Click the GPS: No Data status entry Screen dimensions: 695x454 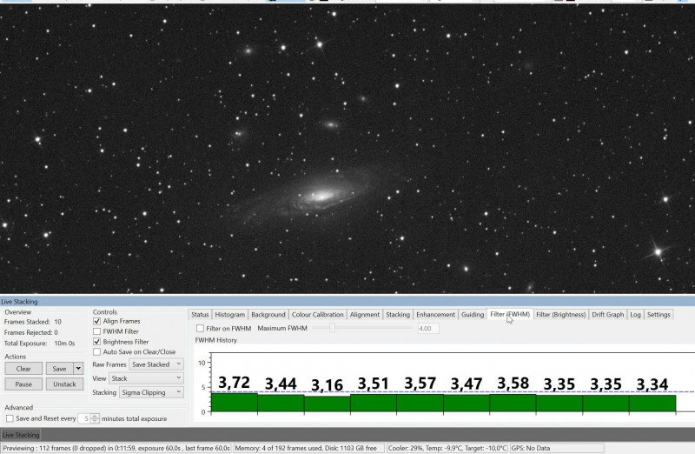coord(557,448)
